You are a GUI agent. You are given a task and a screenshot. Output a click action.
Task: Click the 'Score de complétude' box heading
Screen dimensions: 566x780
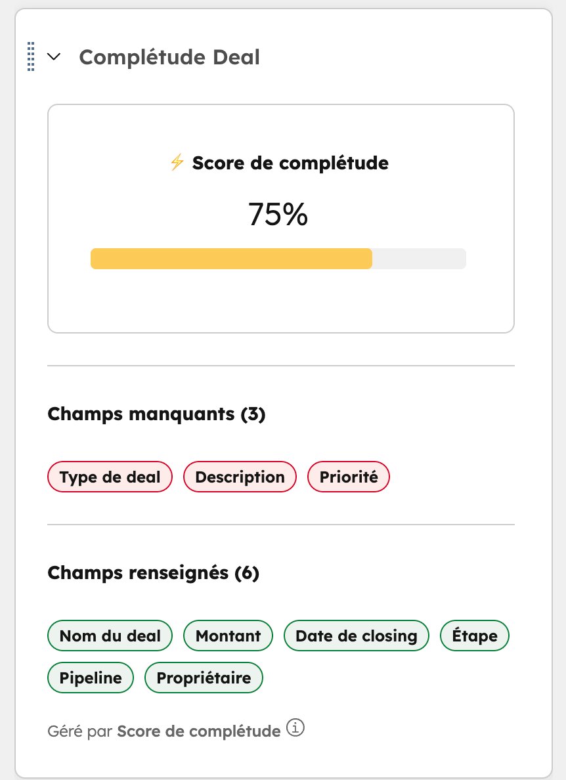point(290,162)
